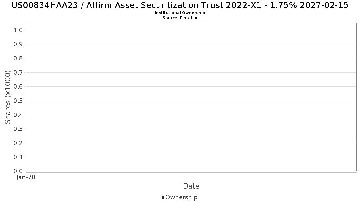The image size is (360, 202).
Task: Select the 0.6 y-axis tick label
Action: coord(19,86)
